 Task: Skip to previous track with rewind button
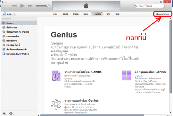[14, 6]
